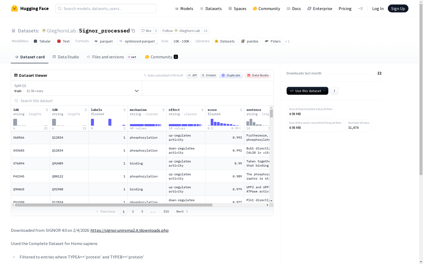Open the API button in Dataset Viewer
This screenshot has height=264, width=423.
pos(192,75)
